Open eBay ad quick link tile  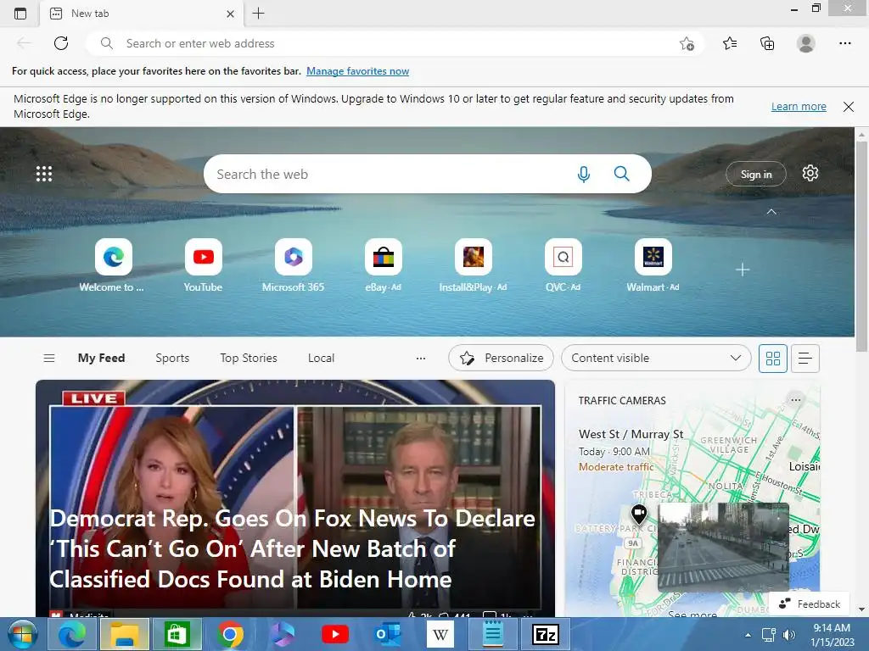pos(383,265)
